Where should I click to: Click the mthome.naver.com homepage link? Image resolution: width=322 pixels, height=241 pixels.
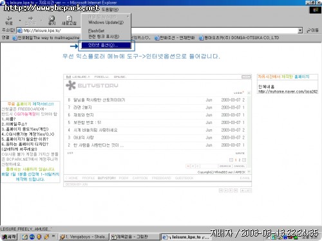coord(288,91)
